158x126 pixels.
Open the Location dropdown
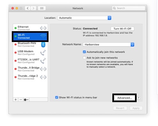pos(84,18)
